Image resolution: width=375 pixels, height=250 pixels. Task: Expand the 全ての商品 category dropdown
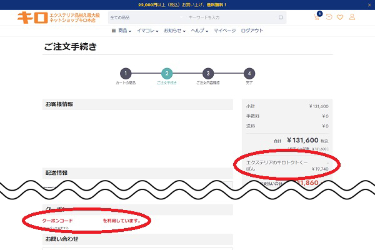(x=146, y=17)
